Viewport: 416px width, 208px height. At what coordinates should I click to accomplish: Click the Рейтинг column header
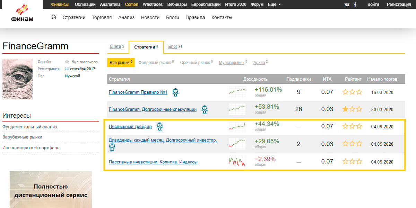(x=353, y=79)
